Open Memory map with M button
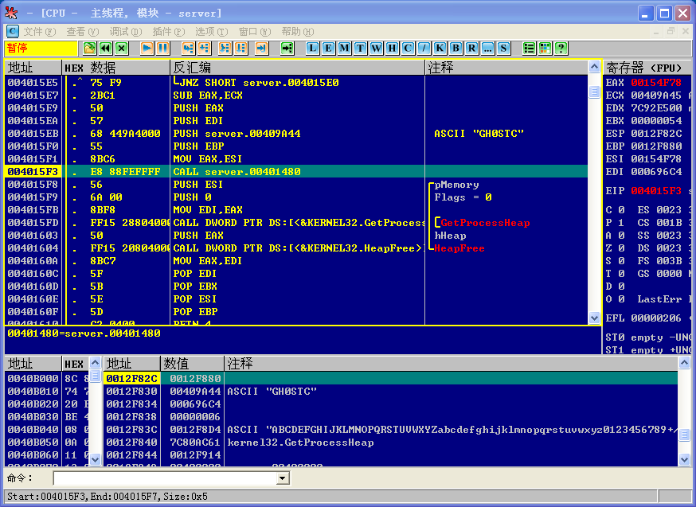The image size is (696, 507). click(344, 48)
